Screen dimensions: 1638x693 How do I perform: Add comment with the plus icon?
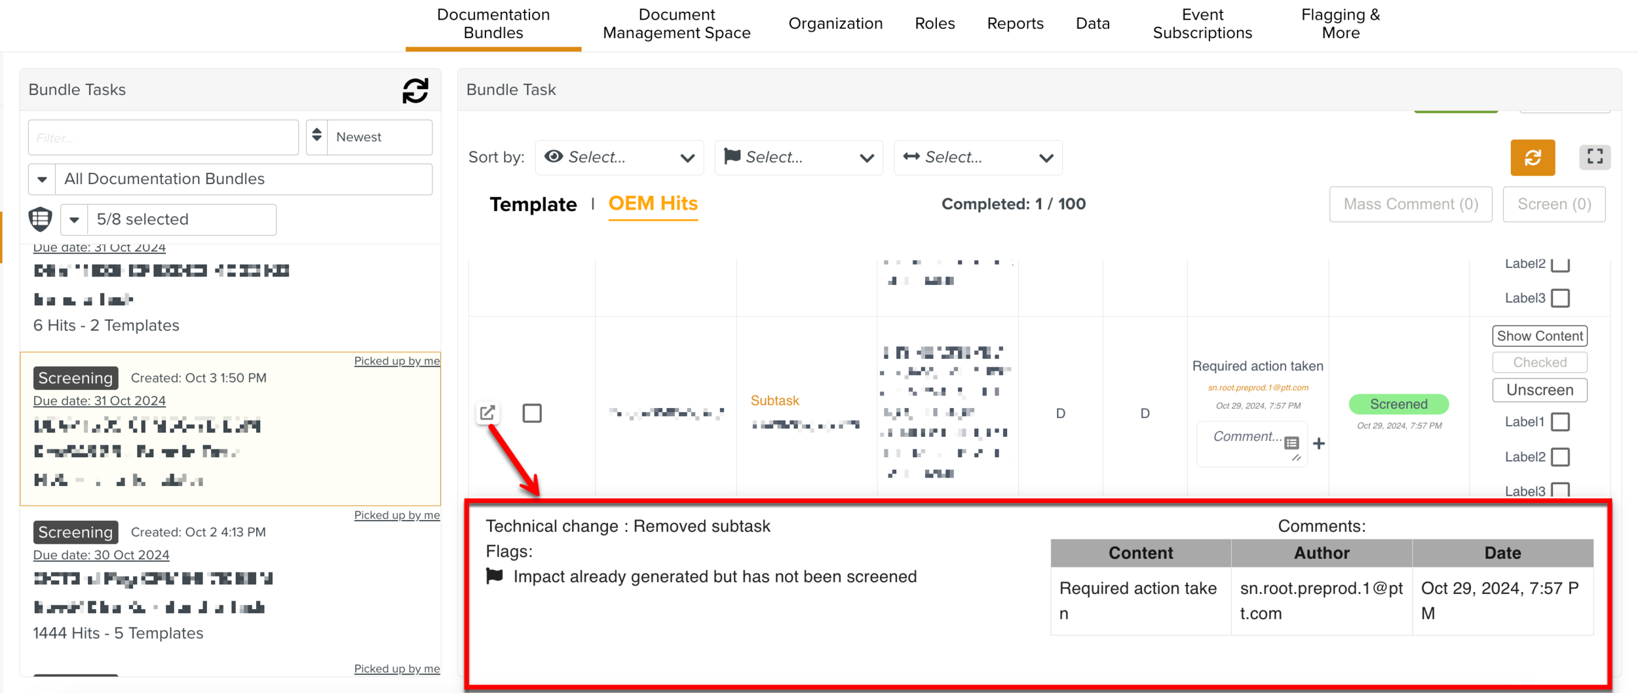pyautogui.click(x=1319, y=443)
